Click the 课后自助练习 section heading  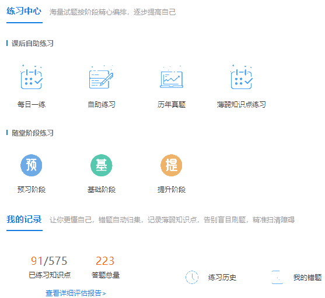tap(33, 44)
